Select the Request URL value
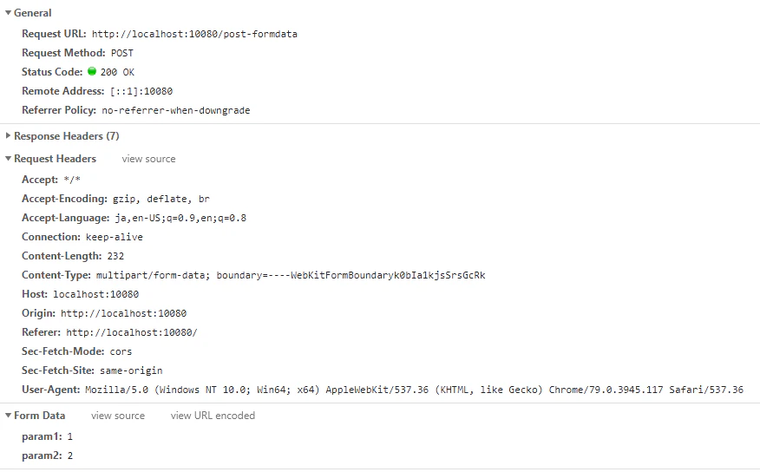This screenshot has width=760, height=472. pyautogui.click(x=194, y=34)
